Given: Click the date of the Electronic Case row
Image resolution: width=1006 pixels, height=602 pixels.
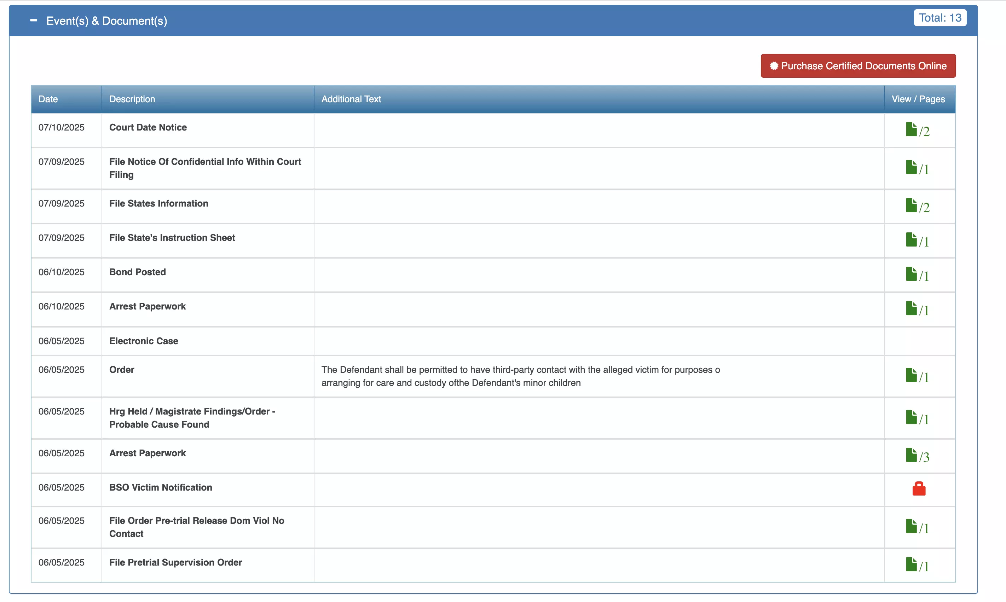Looking at the screenshot, I should tap(61, 341).
